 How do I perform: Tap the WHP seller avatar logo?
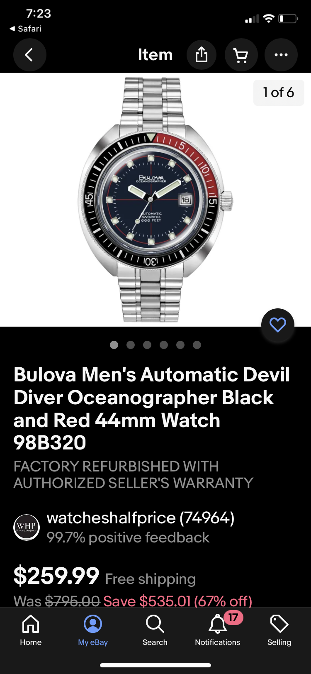(x=27, y=527)
